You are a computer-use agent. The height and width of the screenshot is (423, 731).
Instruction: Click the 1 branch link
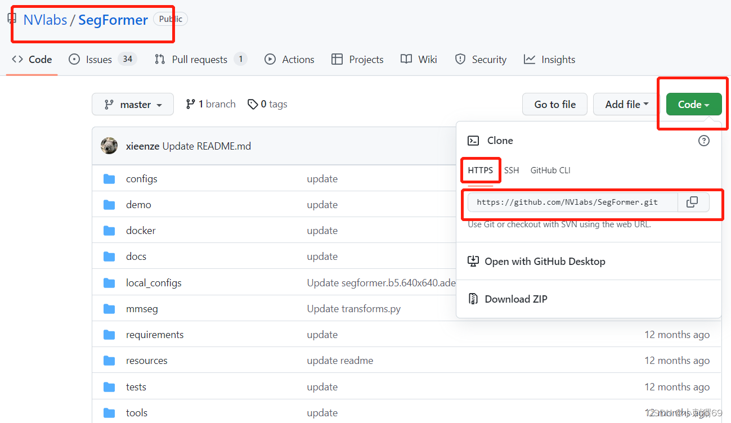tap(210, 104)
